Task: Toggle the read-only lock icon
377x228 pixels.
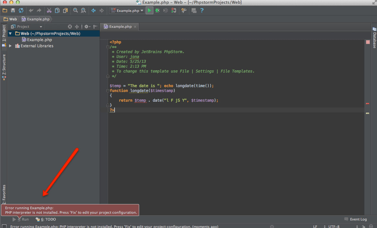Action: [363, 227]
